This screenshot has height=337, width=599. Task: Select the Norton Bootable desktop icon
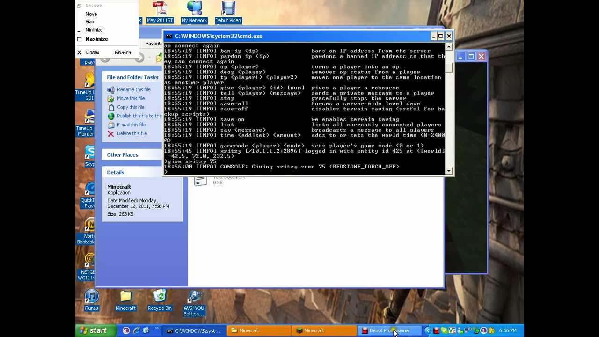[86, 231]
